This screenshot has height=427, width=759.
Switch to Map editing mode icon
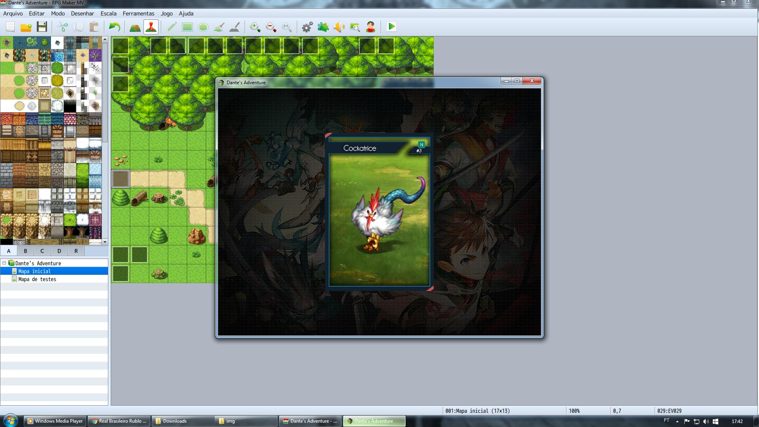pos(135,27)
